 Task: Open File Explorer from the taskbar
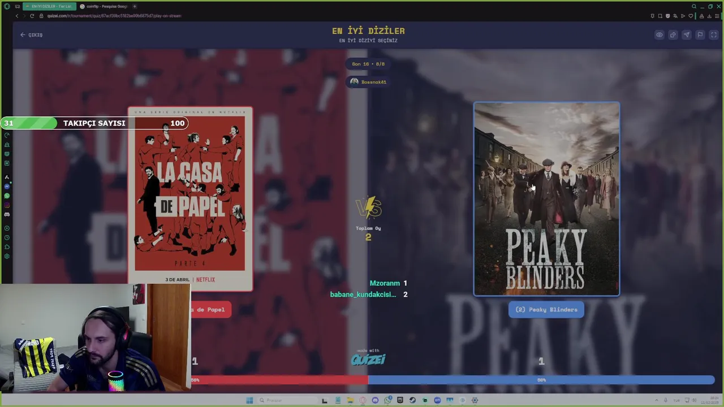[350, 400]
